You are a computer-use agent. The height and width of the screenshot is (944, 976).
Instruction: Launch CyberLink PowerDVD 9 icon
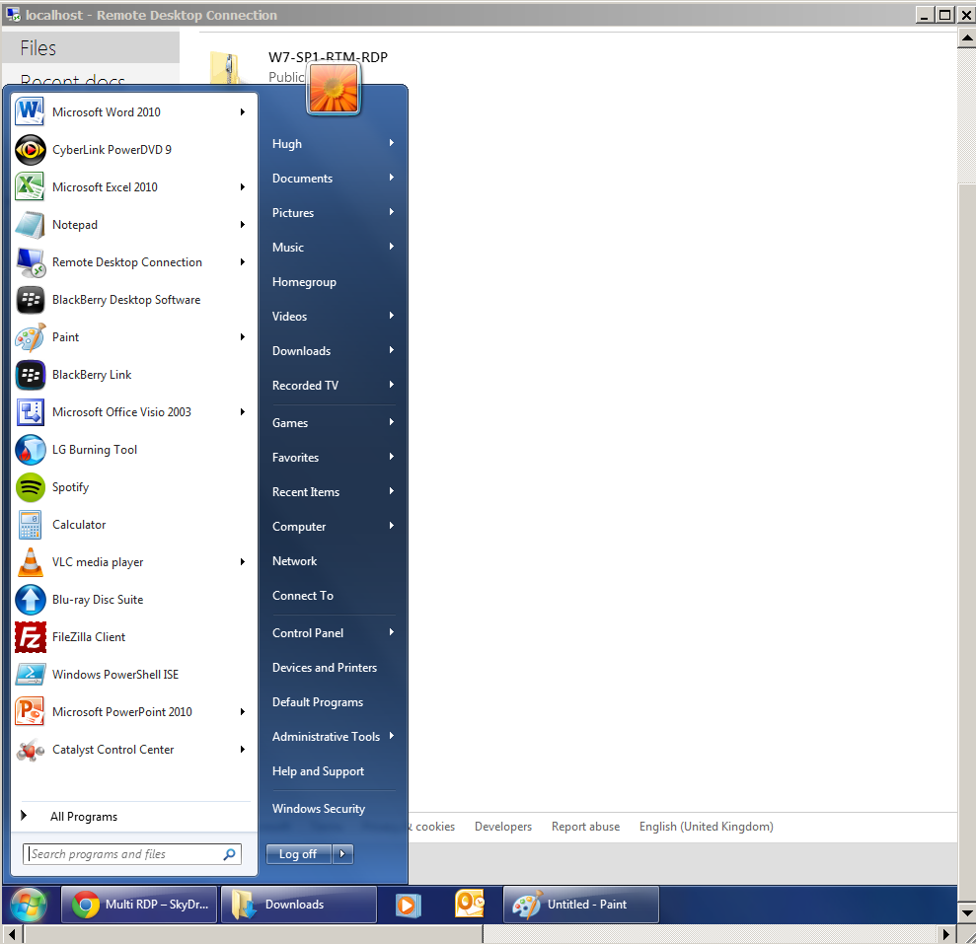30,149
